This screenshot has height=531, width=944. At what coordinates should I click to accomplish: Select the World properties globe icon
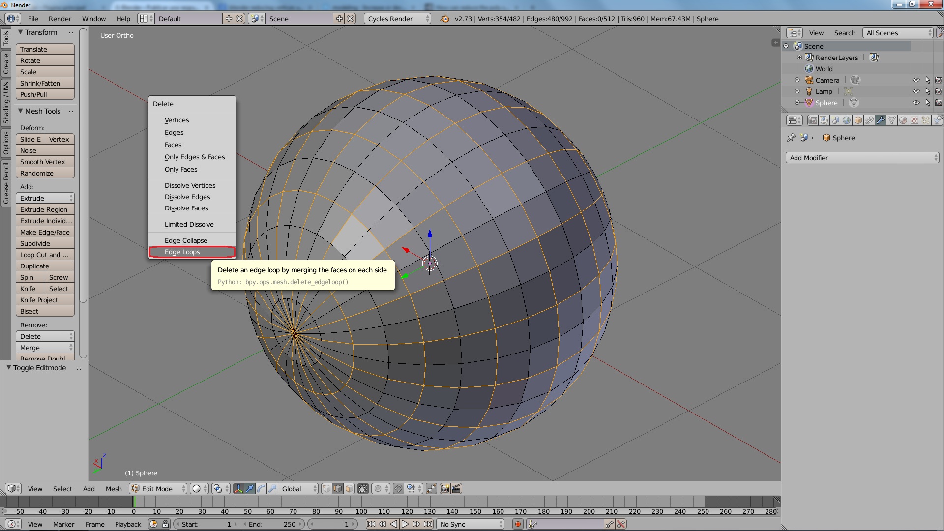847,120
